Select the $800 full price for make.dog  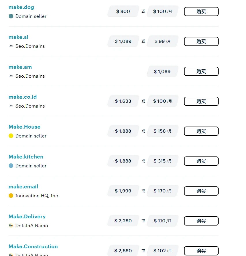[x=123, y=12]
